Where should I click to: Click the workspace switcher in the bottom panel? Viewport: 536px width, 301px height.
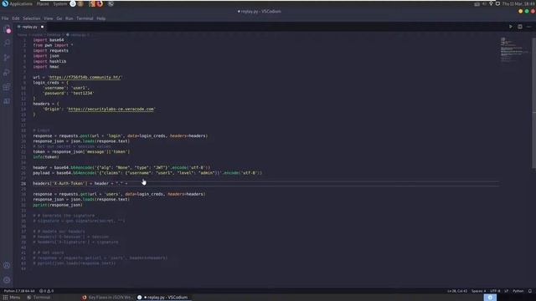pyautogui.click(x=490, y=298)
